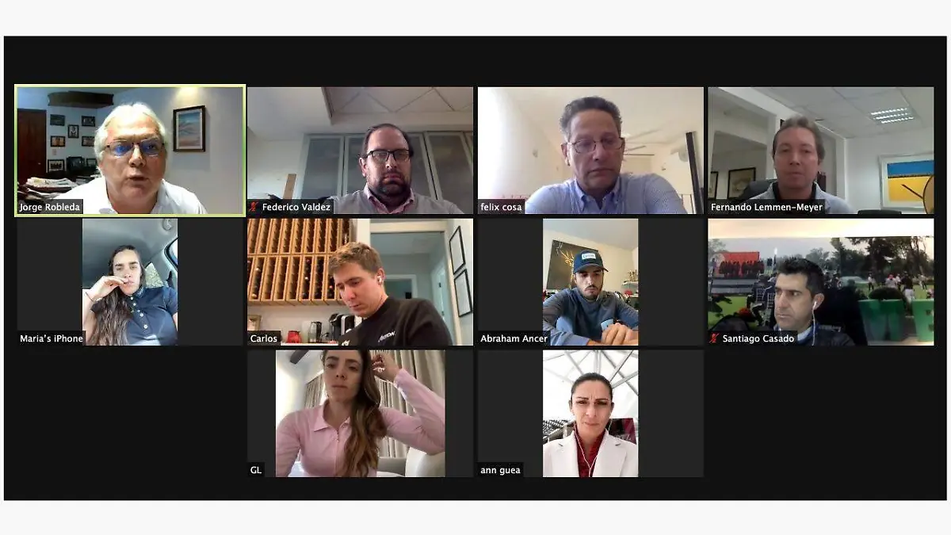Click the ann guea name label
This screenshot has width=951, height=535.
point(500,470)
